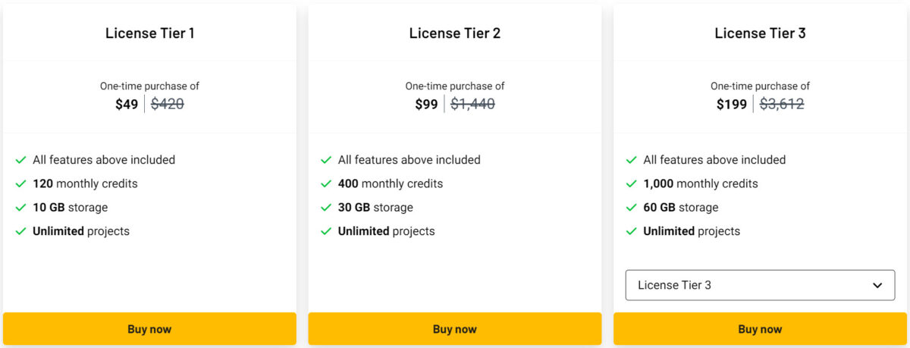The height and width of the screenshot is (348, 910).
Task: Click checkmark next to 10 GB storage
Action: [21, 208]
